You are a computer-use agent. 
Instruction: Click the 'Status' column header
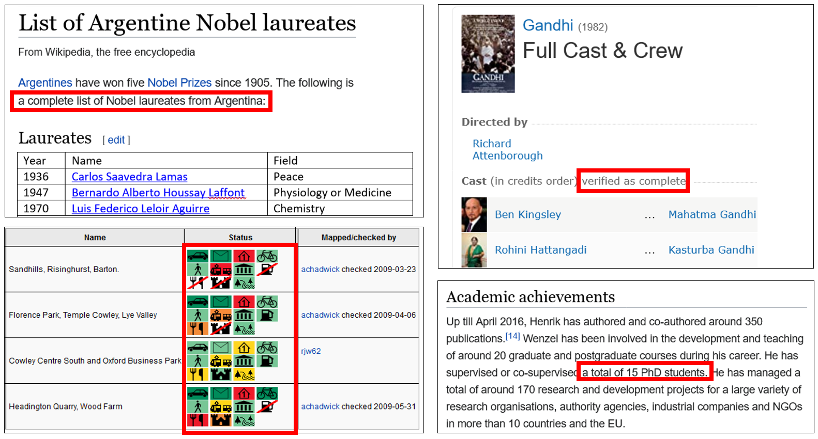pos(240,238)
